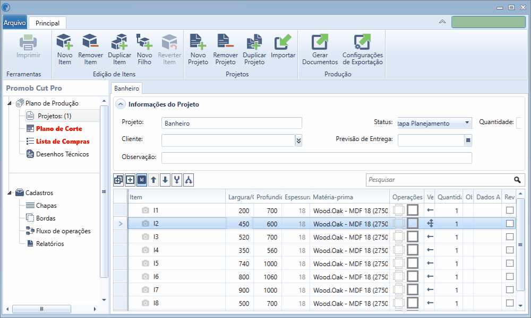
Task: Click the Duplicar Projeto icon
Action: 254,41
